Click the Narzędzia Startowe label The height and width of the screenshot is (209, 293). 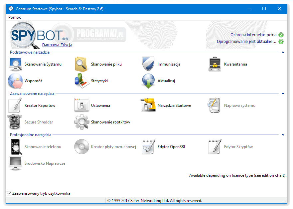coord(174,105)
